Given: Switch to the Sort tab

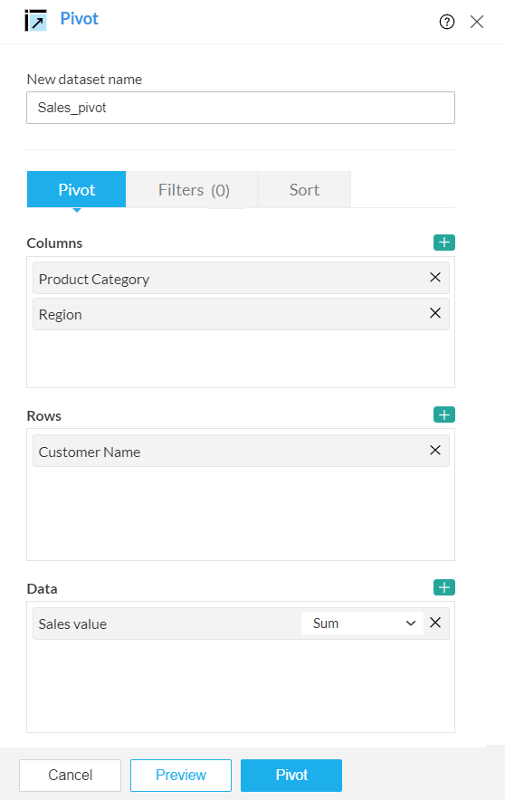Looking at the screenshot, I should (x=304, y=189).
